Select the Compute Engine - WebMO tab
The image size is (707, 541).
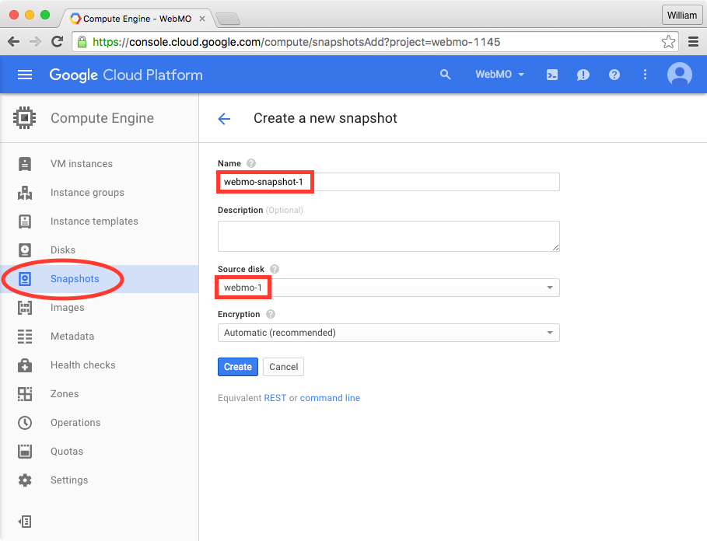point(137,19)
